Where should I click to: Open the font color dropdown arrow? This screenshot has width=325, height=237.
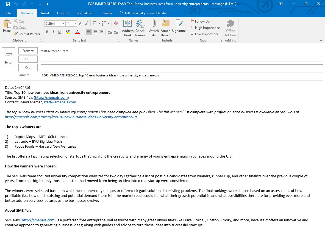82,32
